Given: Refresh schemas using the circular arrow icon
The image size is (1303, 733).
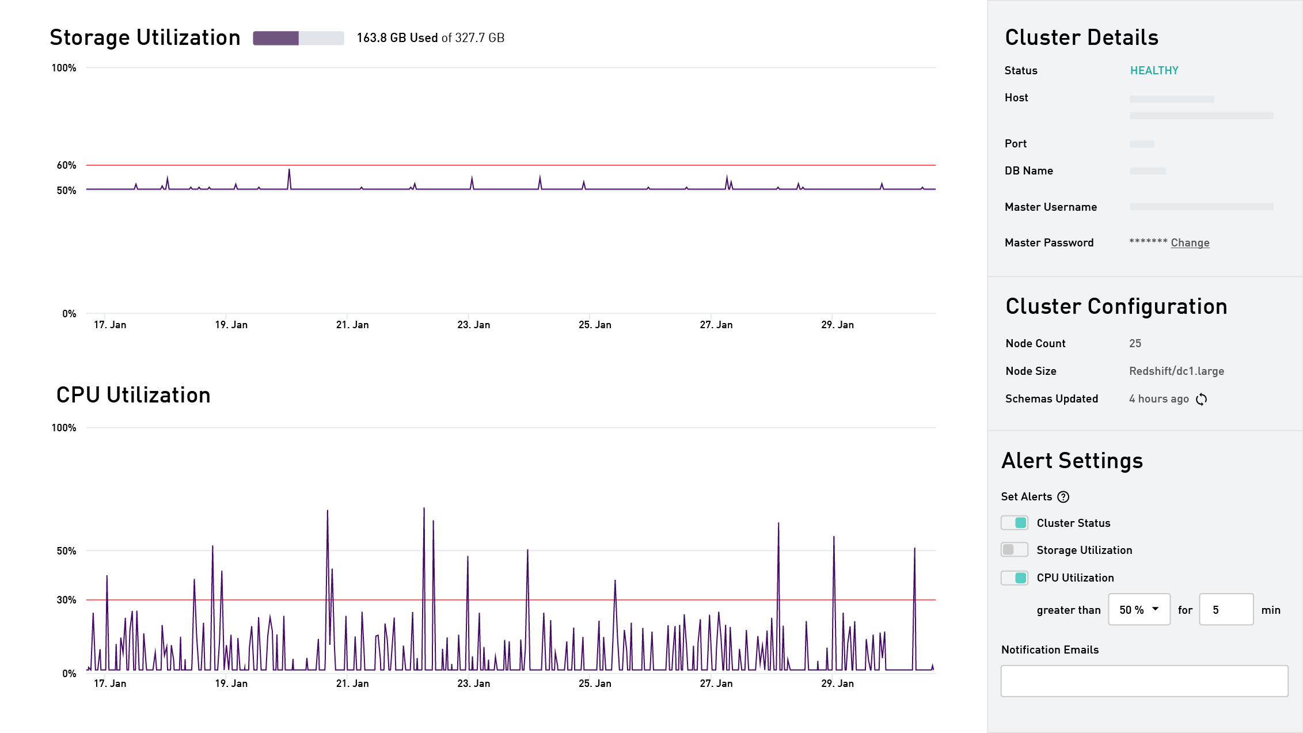Looking at the screenshot, I should (x=1201, y=399).
